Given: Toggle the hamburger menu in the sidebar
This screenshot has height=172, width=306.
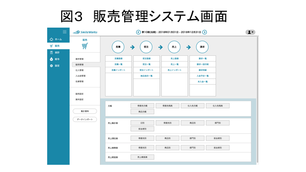Looking at the screenshot, I should click(x=65, y=32).
